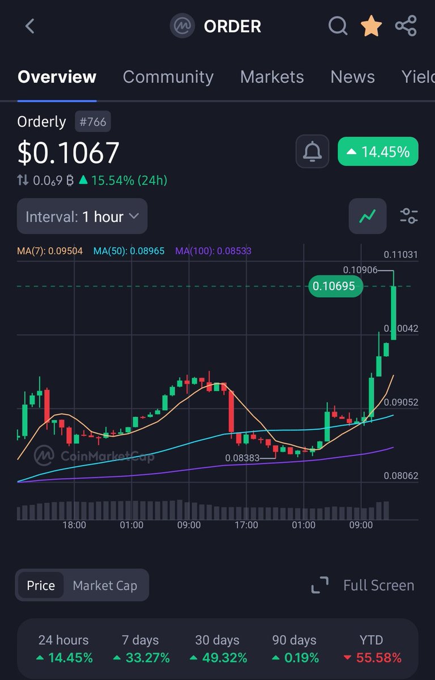Set a price alert with bell icon
This screenshot has height=680, width=435.
313,151
